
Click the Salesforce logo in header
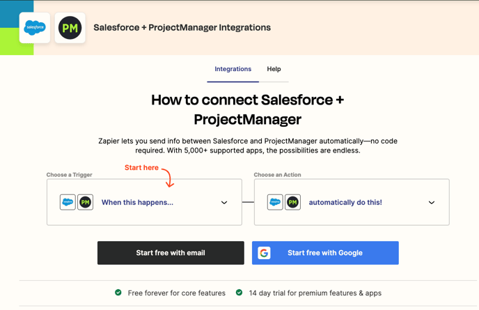pyautogui.click(x=35, y=28)
